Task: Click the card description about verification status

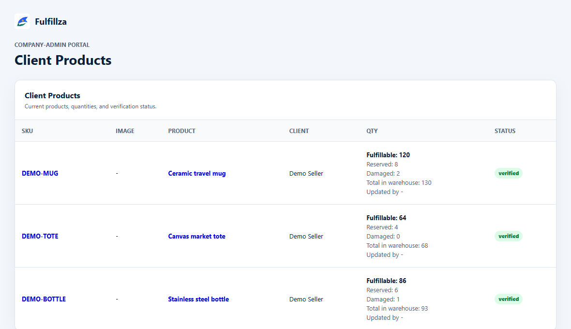Action: 90,106
